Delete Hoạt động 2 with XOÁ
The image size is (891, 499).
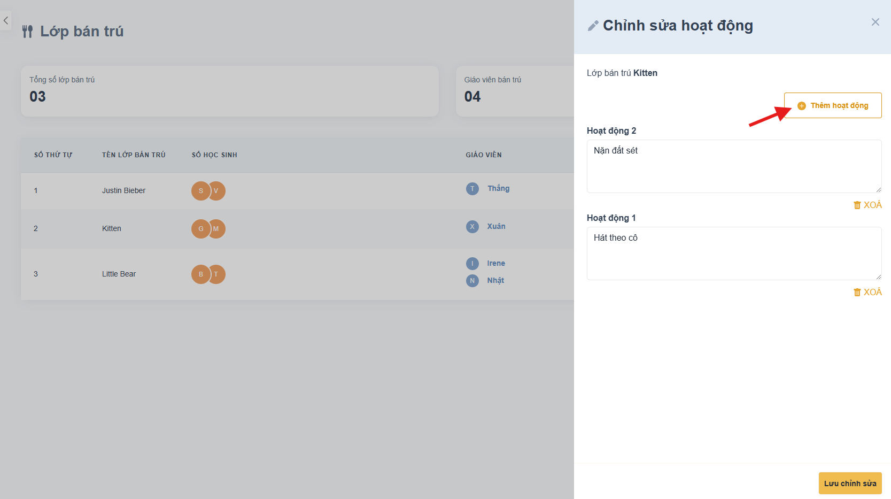(x=867, y=205)
